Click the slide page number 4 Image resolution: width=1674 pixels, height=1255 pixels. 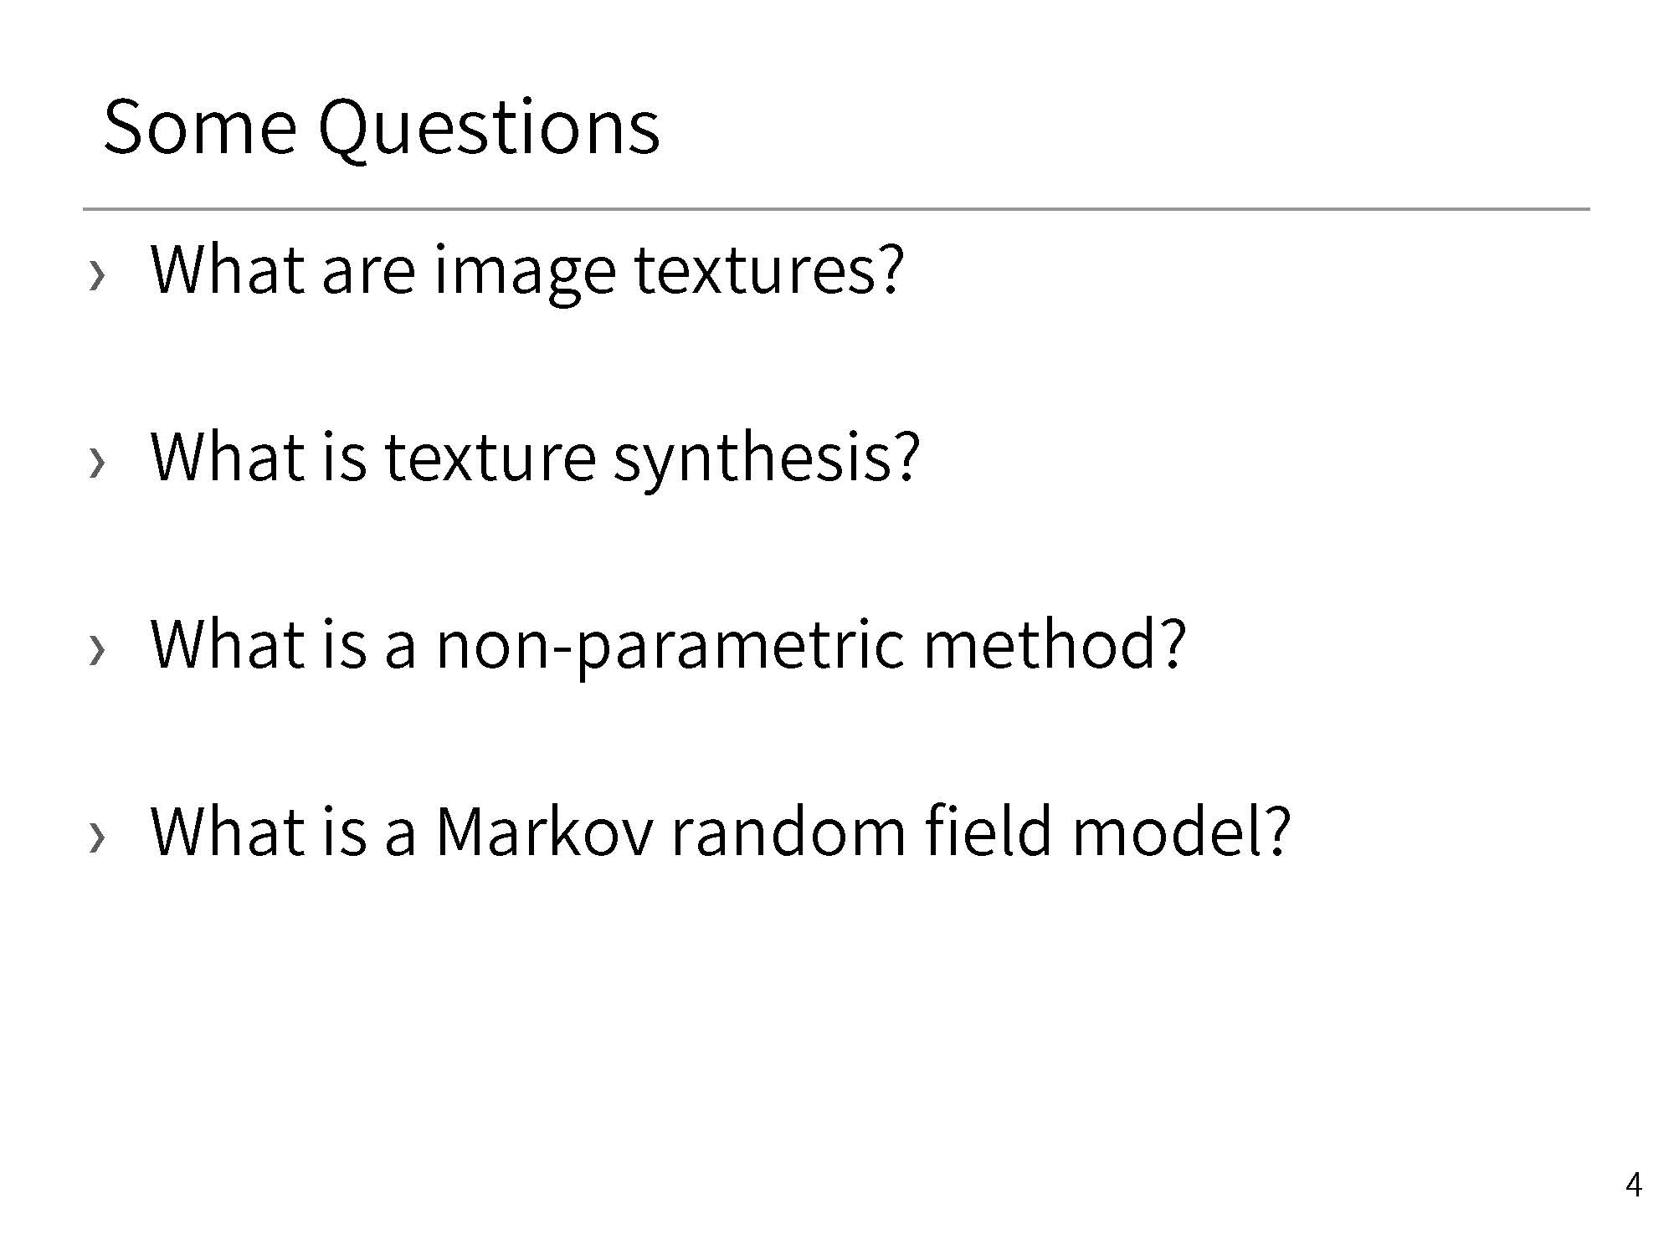(1633, 1186)
